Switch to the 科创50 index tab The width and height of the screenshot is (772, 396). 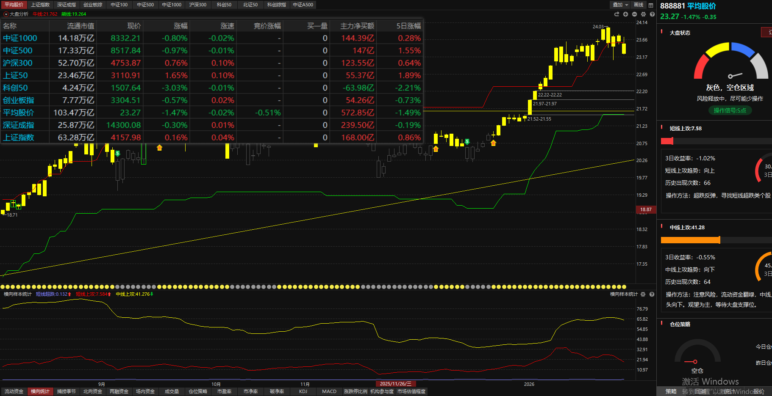click(x=224, y=5)
